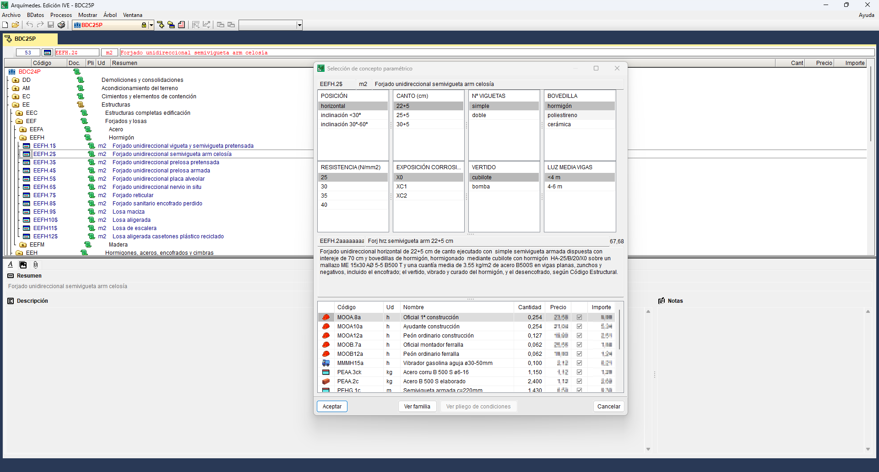Click the Ver familia button
Viewport: 879px width, 472px height.
(417, 407)
